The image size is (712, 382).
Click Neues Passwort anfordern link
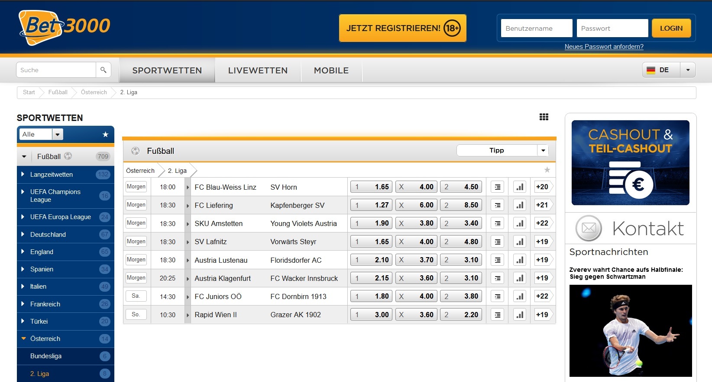604,47
